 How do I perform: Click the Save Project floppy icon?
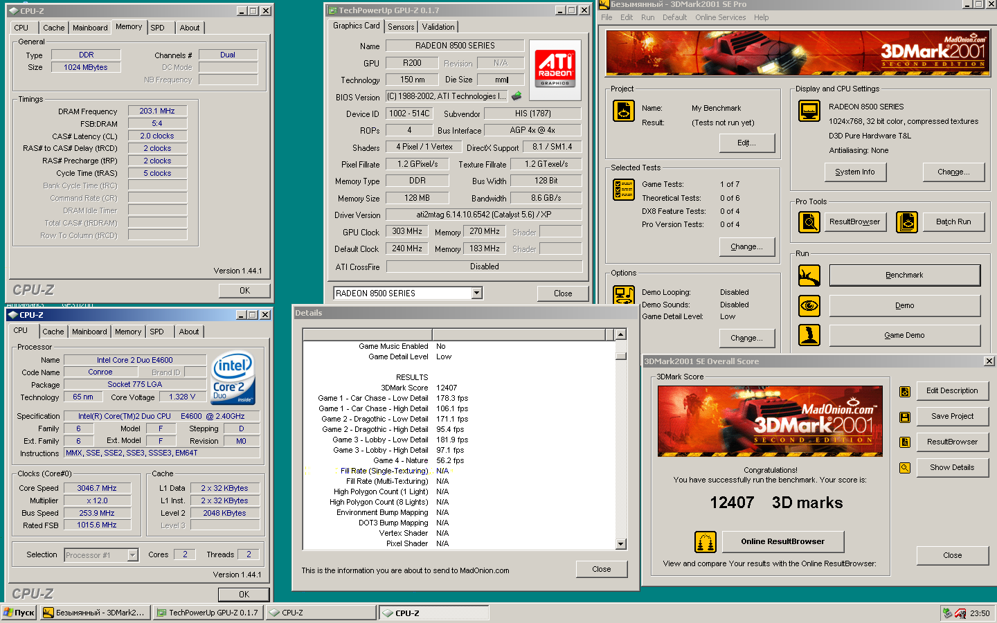point(904,417)
